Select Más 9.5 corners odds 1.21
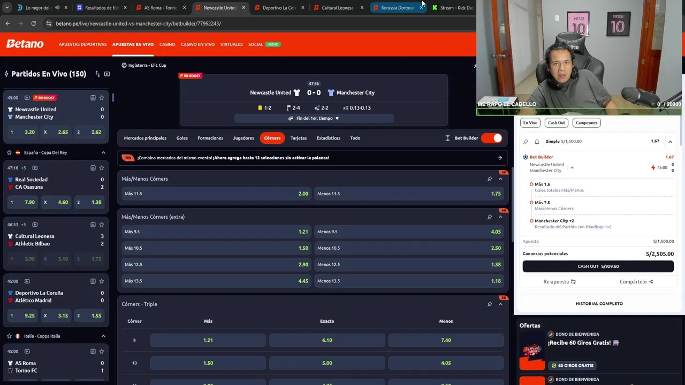 click(216, 232)
